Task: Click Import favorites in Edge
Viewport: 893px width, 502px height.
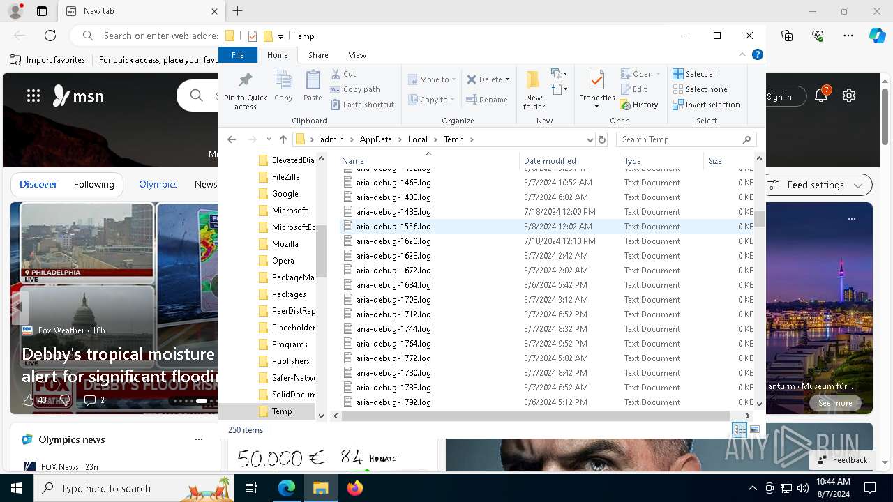Action: (47, 60)
